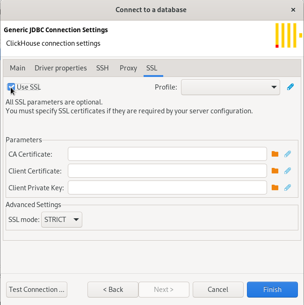Click into the Client Private Key field
Screen dimensions: 304x305
point(167,187)
